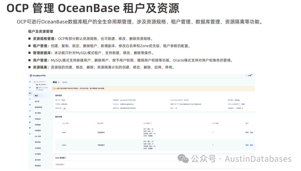Image resolution: width=301 pixels, height=171 pixels.
Task: Click the 用户管理 bullet about MySQL模式
Action: (x=133, y=60)
